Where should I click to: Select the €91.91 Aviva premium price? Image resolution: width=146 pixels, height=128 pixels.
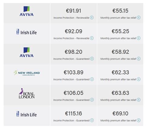[x=74, y=11]
